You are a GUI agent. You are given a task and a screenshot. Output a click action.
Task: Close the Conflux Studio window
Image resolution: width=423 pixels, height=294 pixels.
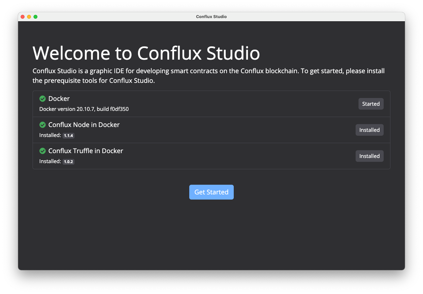[23, 17]
